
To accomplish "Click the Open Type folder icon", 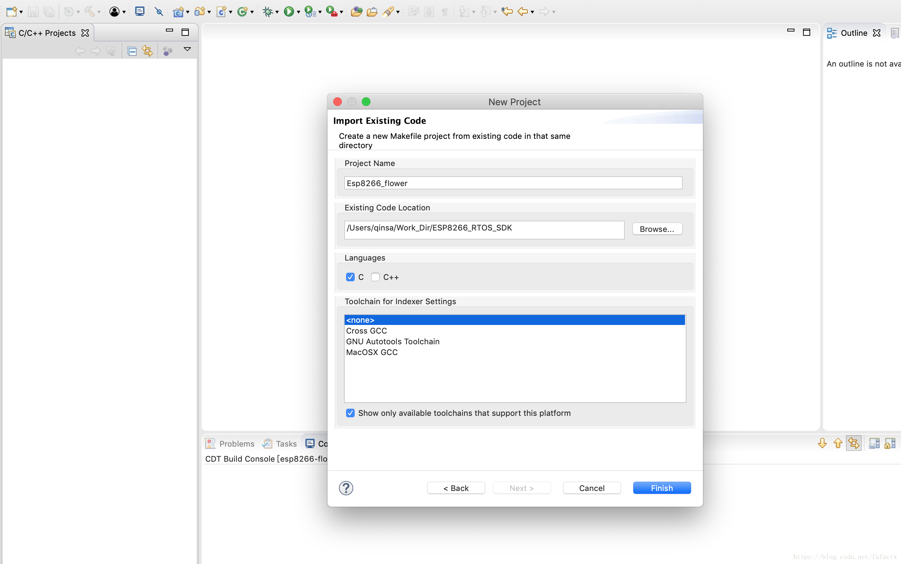I will (x=356, y=11).
